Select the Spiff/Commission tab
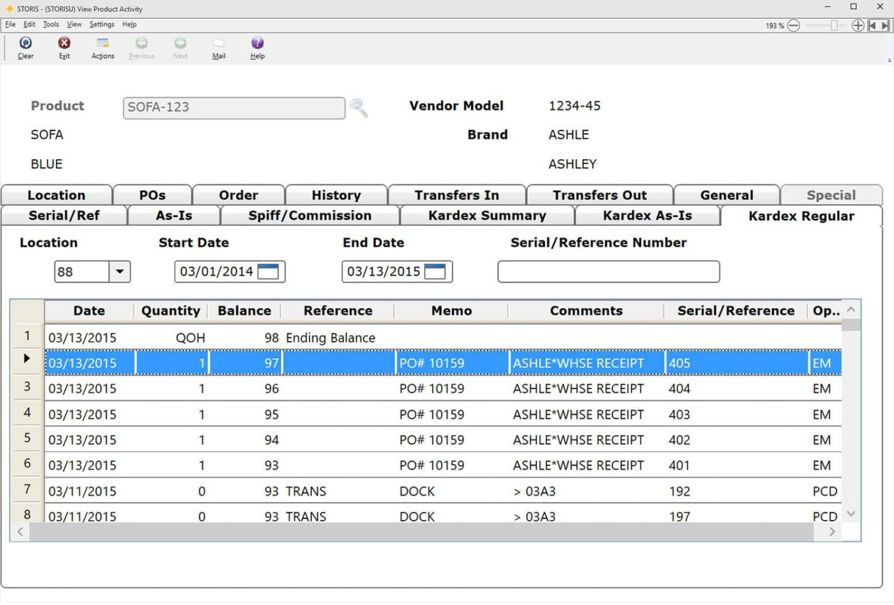The image size is (894, 605). point(309,215)
